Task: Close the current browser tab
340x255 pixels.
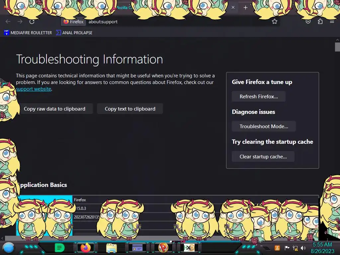Action: click(233, 7)
